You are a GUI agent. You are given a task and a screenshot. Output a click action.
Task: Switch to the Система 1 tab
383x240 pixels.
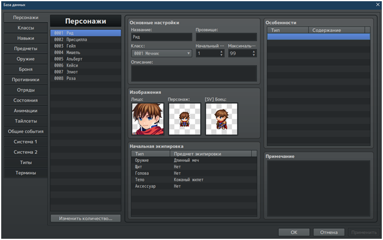(x=26, y=142)
